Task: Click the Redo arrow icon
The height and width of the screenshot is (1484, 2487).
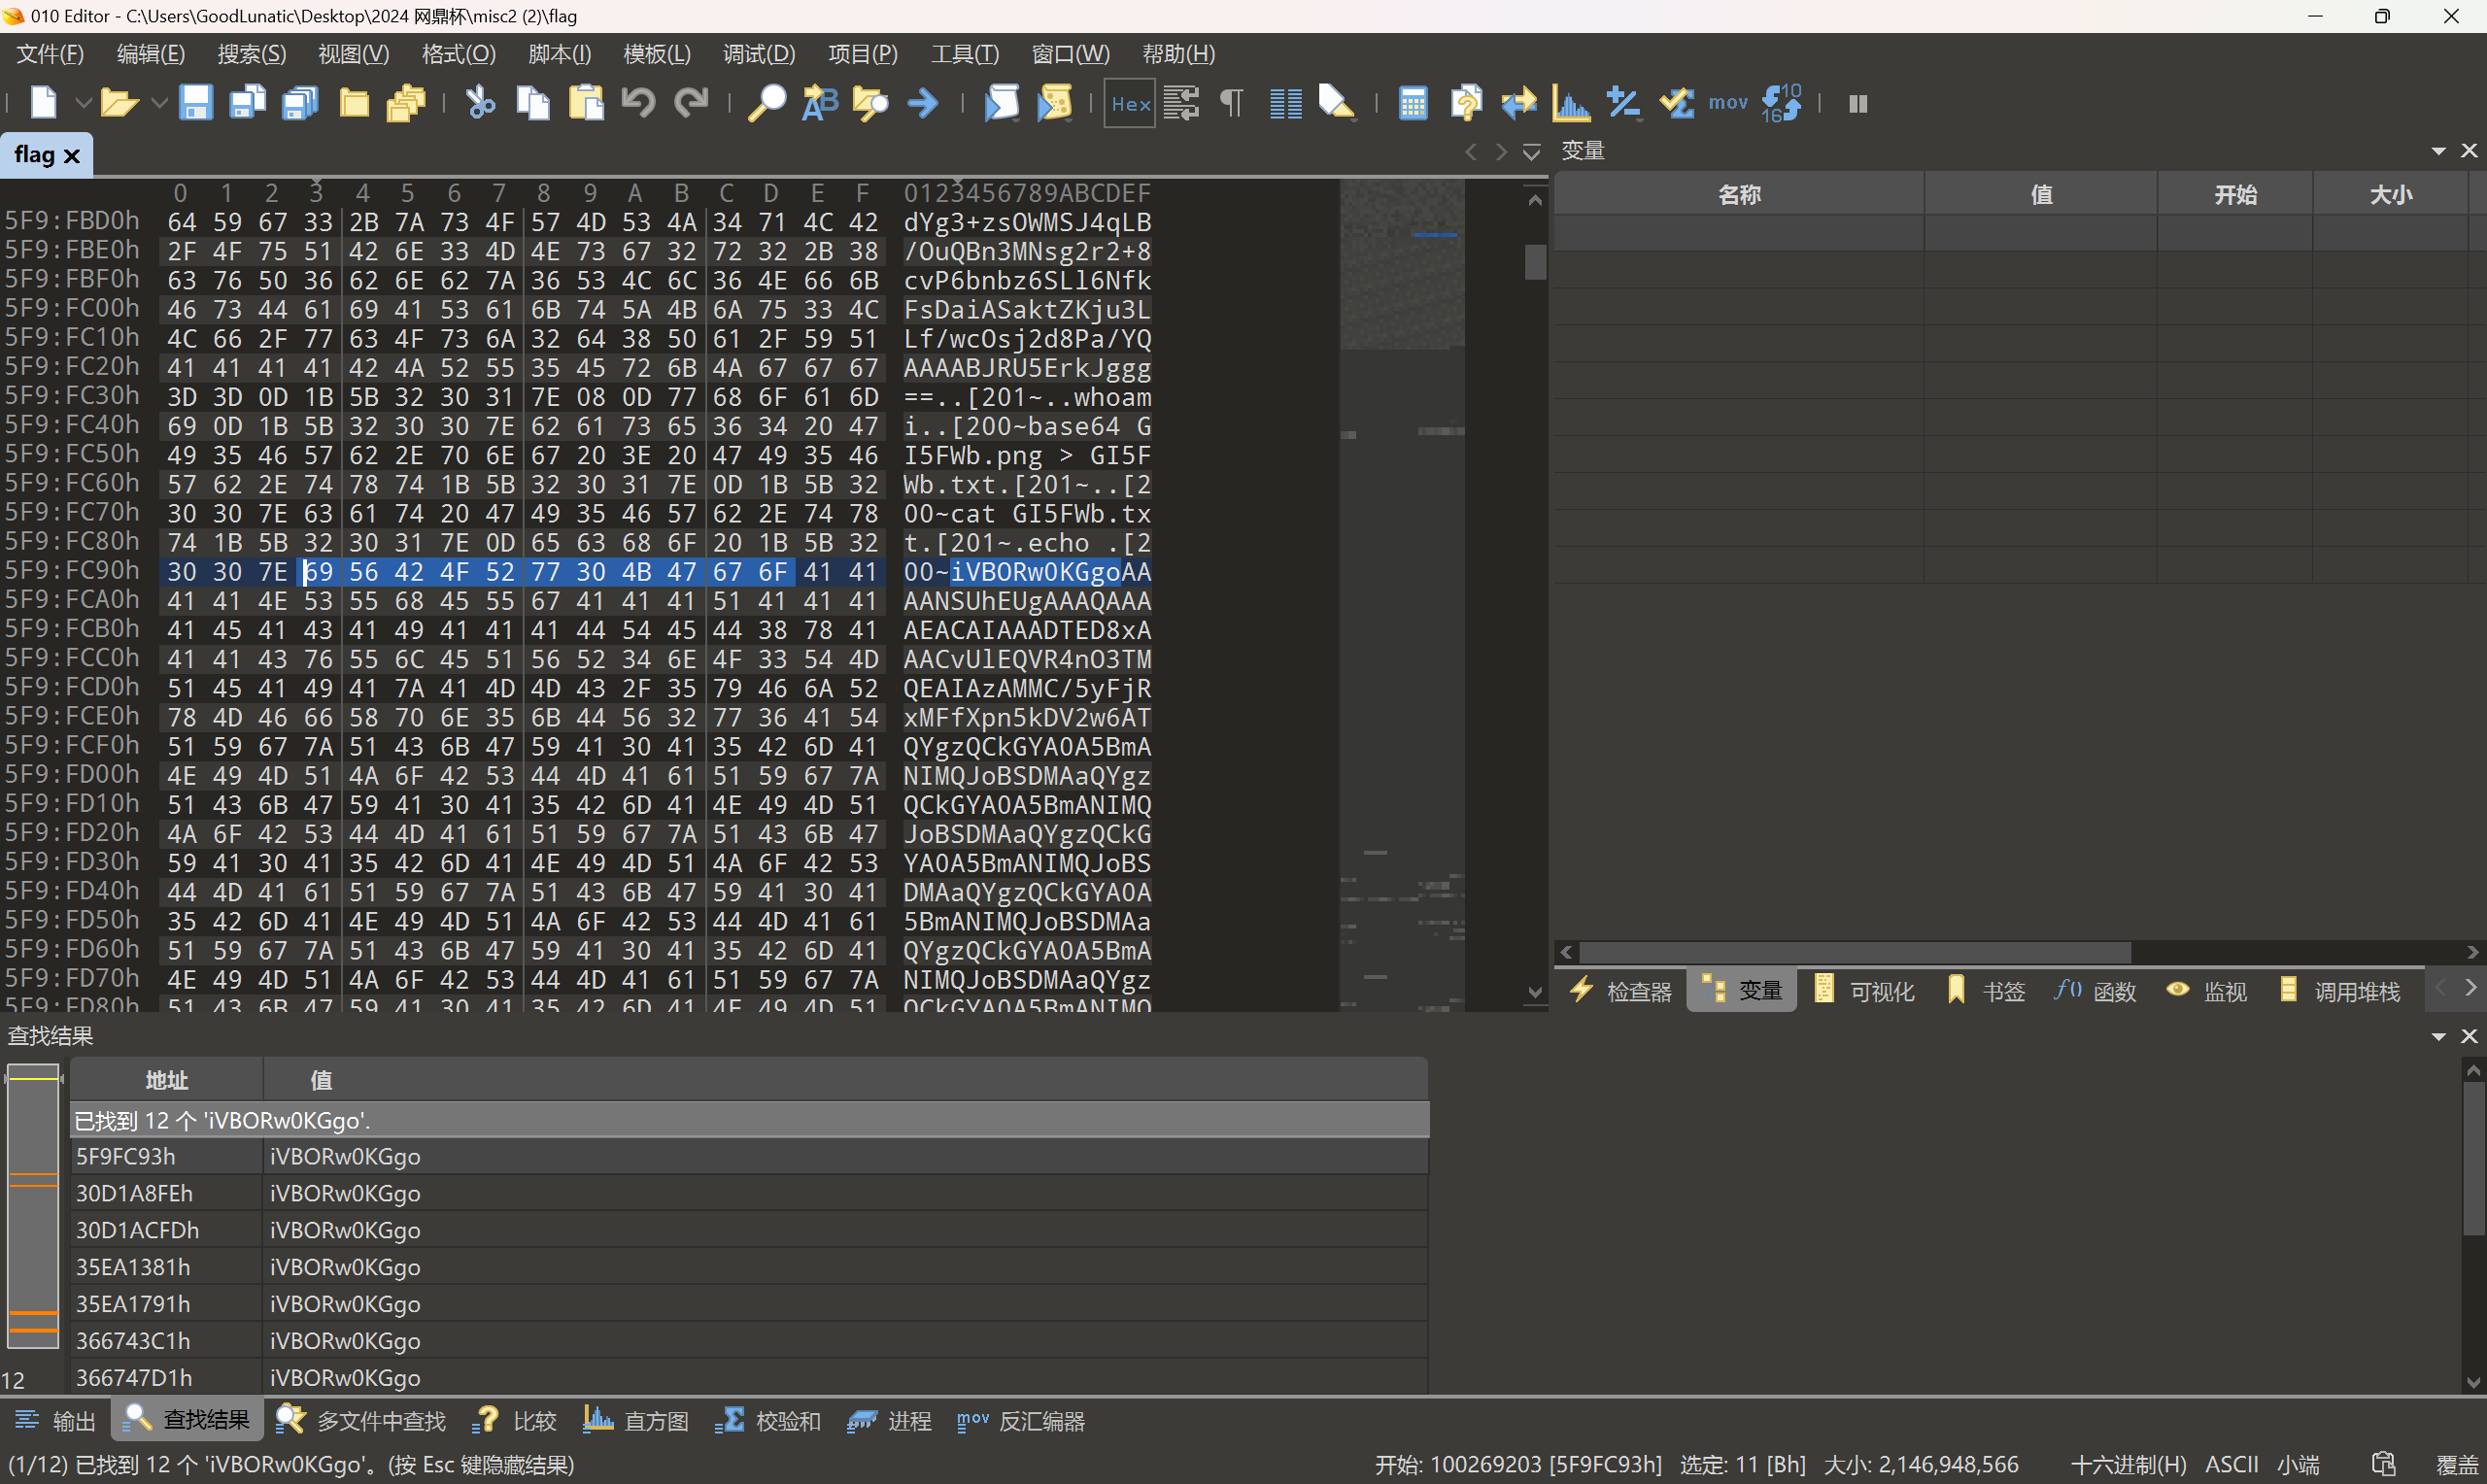Action: coord(691,103)
